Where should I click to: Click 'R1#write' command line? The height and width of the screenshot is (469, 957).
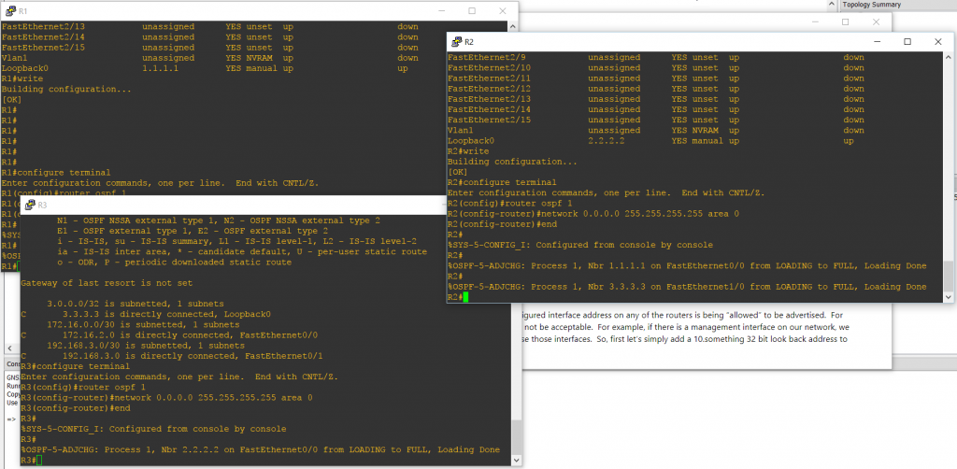22,78
